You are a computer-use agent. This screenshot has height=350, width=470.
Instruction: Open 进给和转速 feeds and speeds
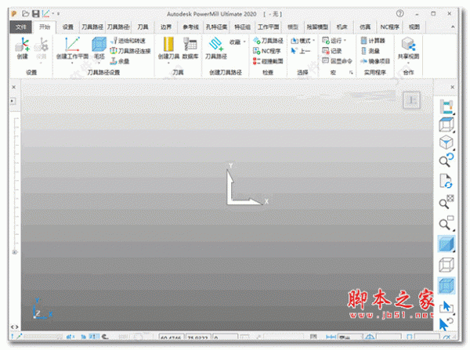[x=128, y=41]
